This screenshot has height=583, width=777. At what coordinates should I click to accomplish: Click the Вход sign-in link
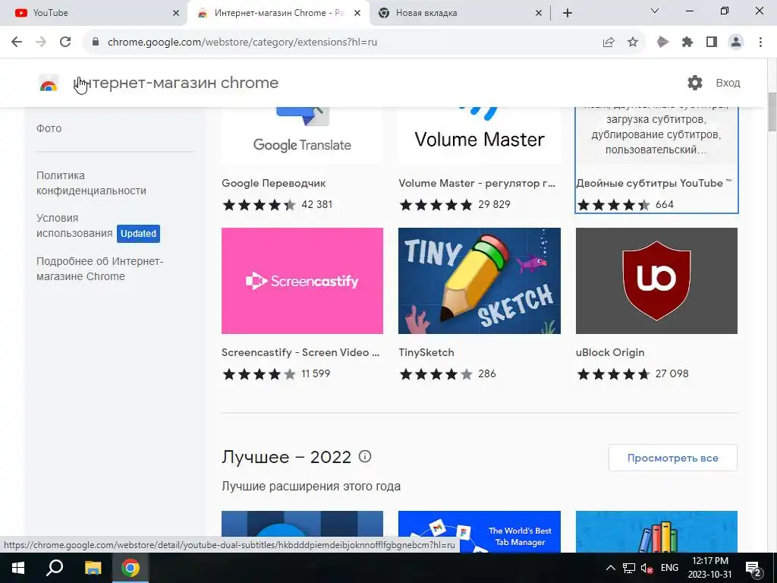(x=728, y=83)
